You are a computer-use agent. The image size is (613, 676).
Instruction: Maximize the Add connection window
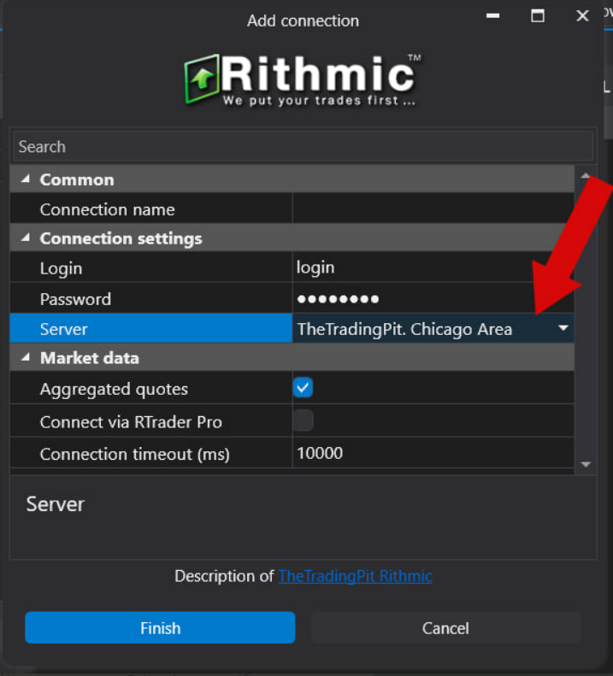point(538,16)
